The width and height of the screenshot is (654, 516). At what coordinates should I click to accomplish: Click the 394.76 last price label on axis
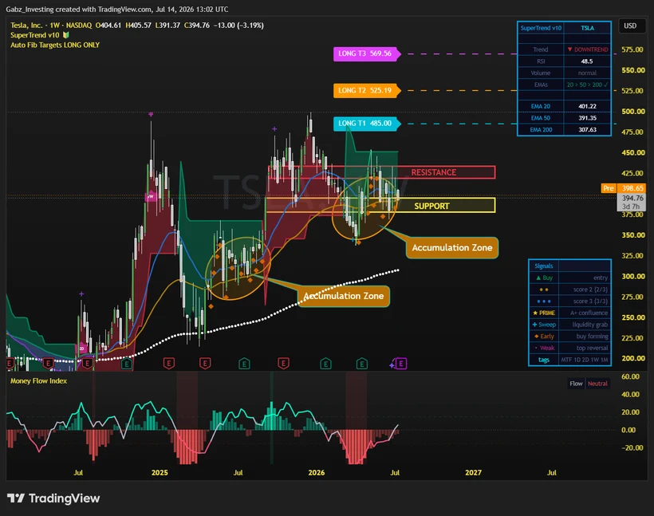(x=632, y=198)
